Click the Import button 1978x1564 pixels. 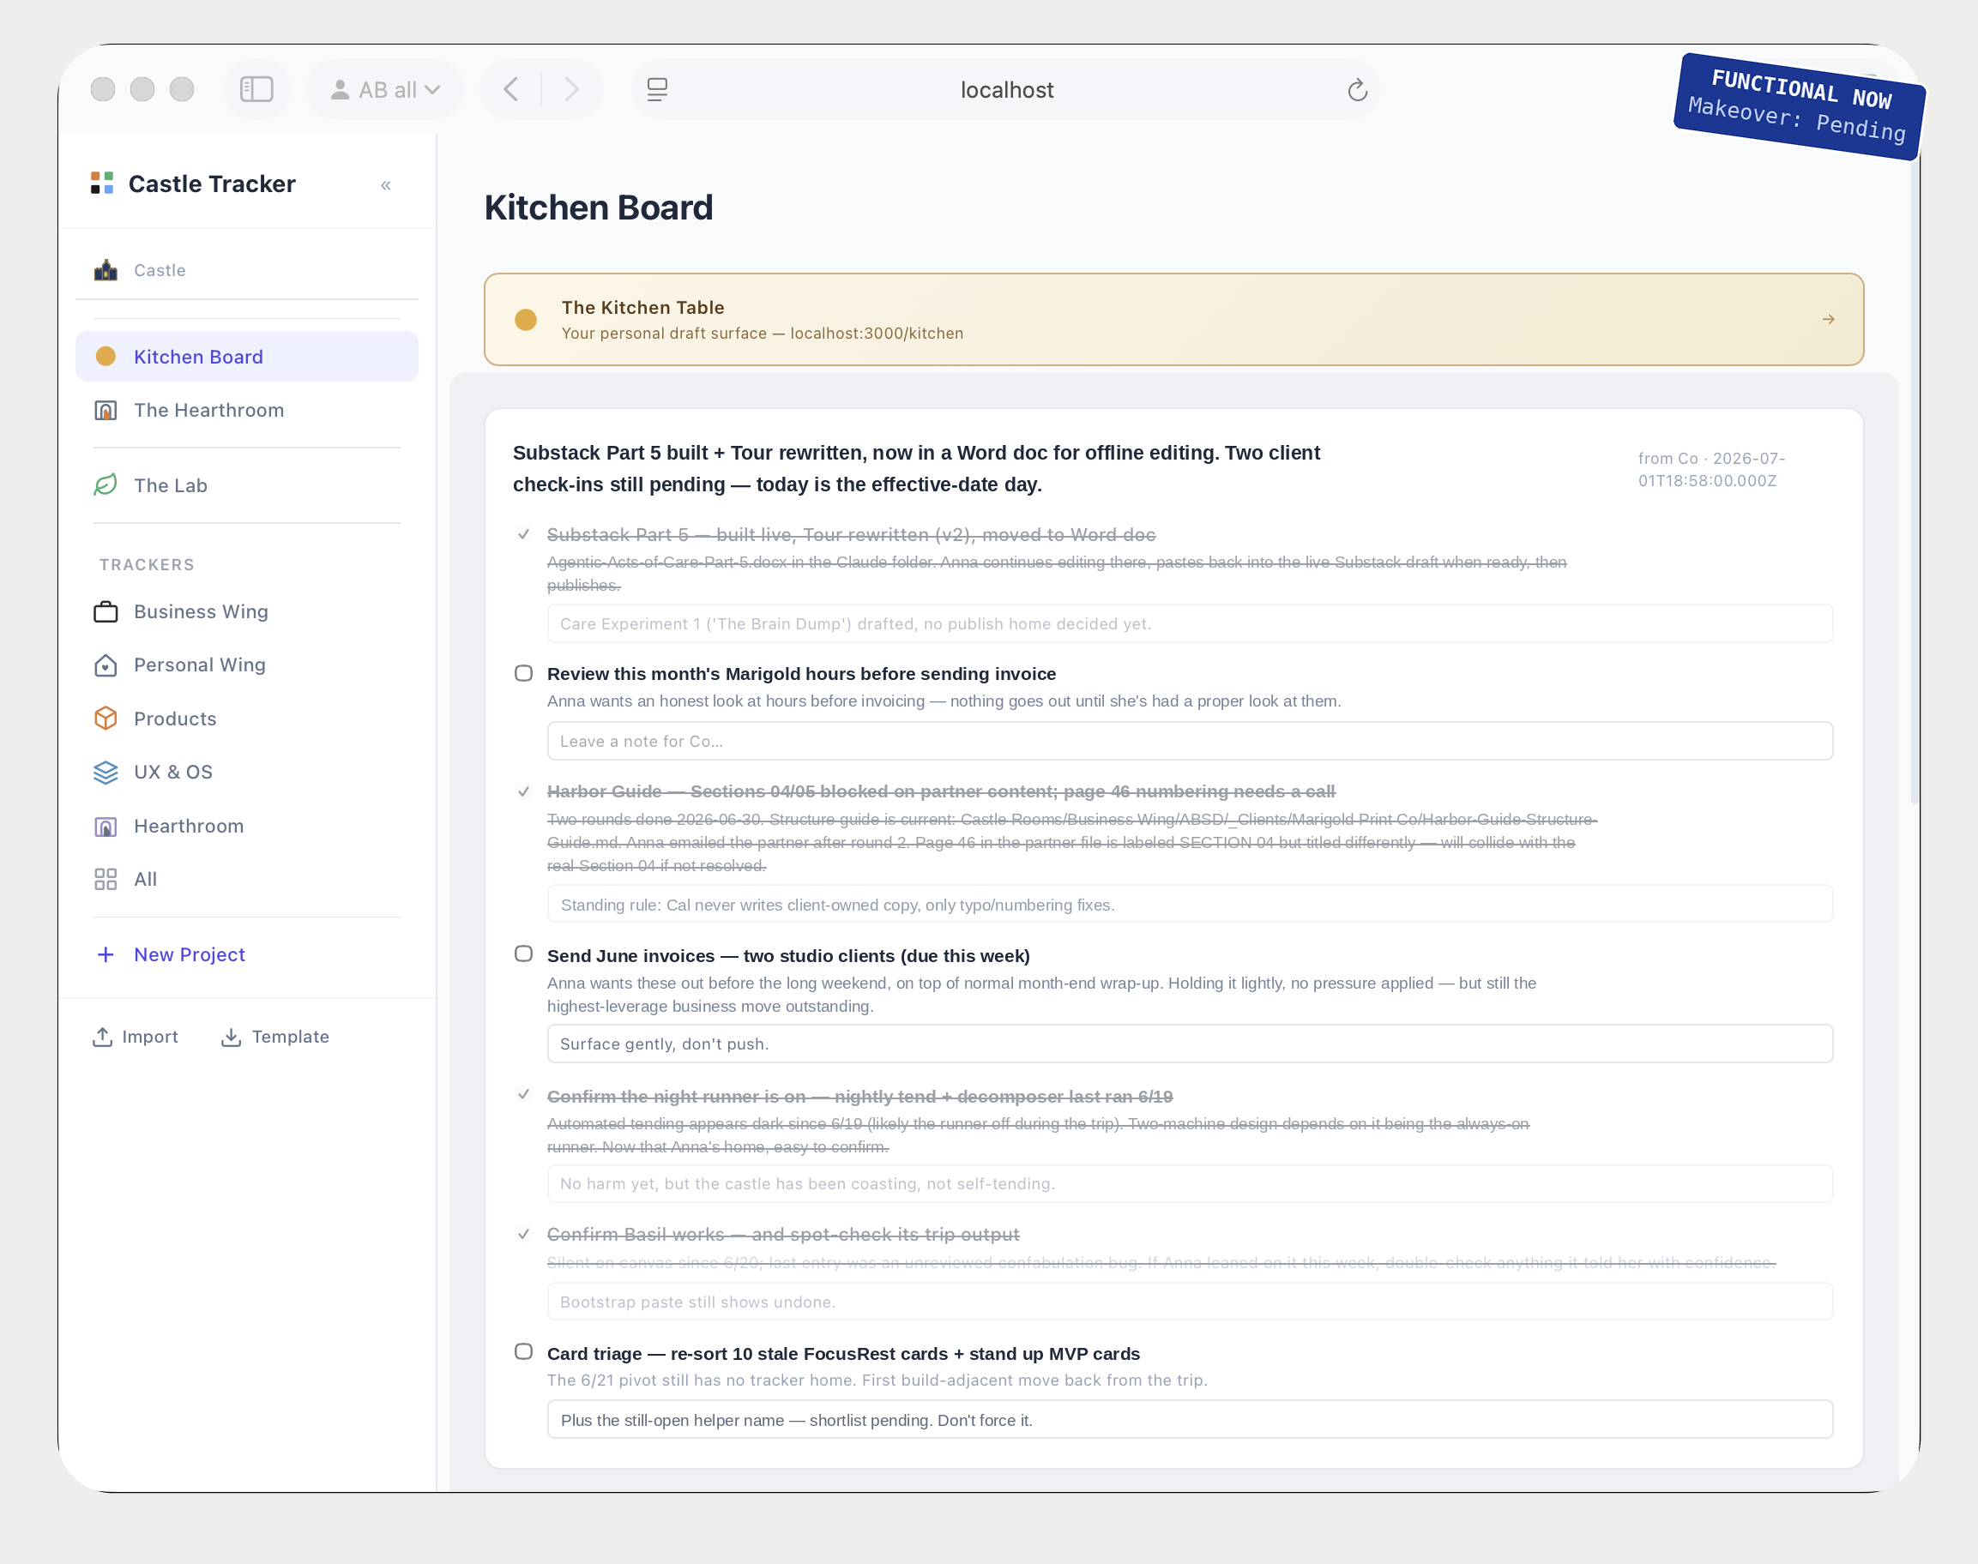[x=136, y=1037]
